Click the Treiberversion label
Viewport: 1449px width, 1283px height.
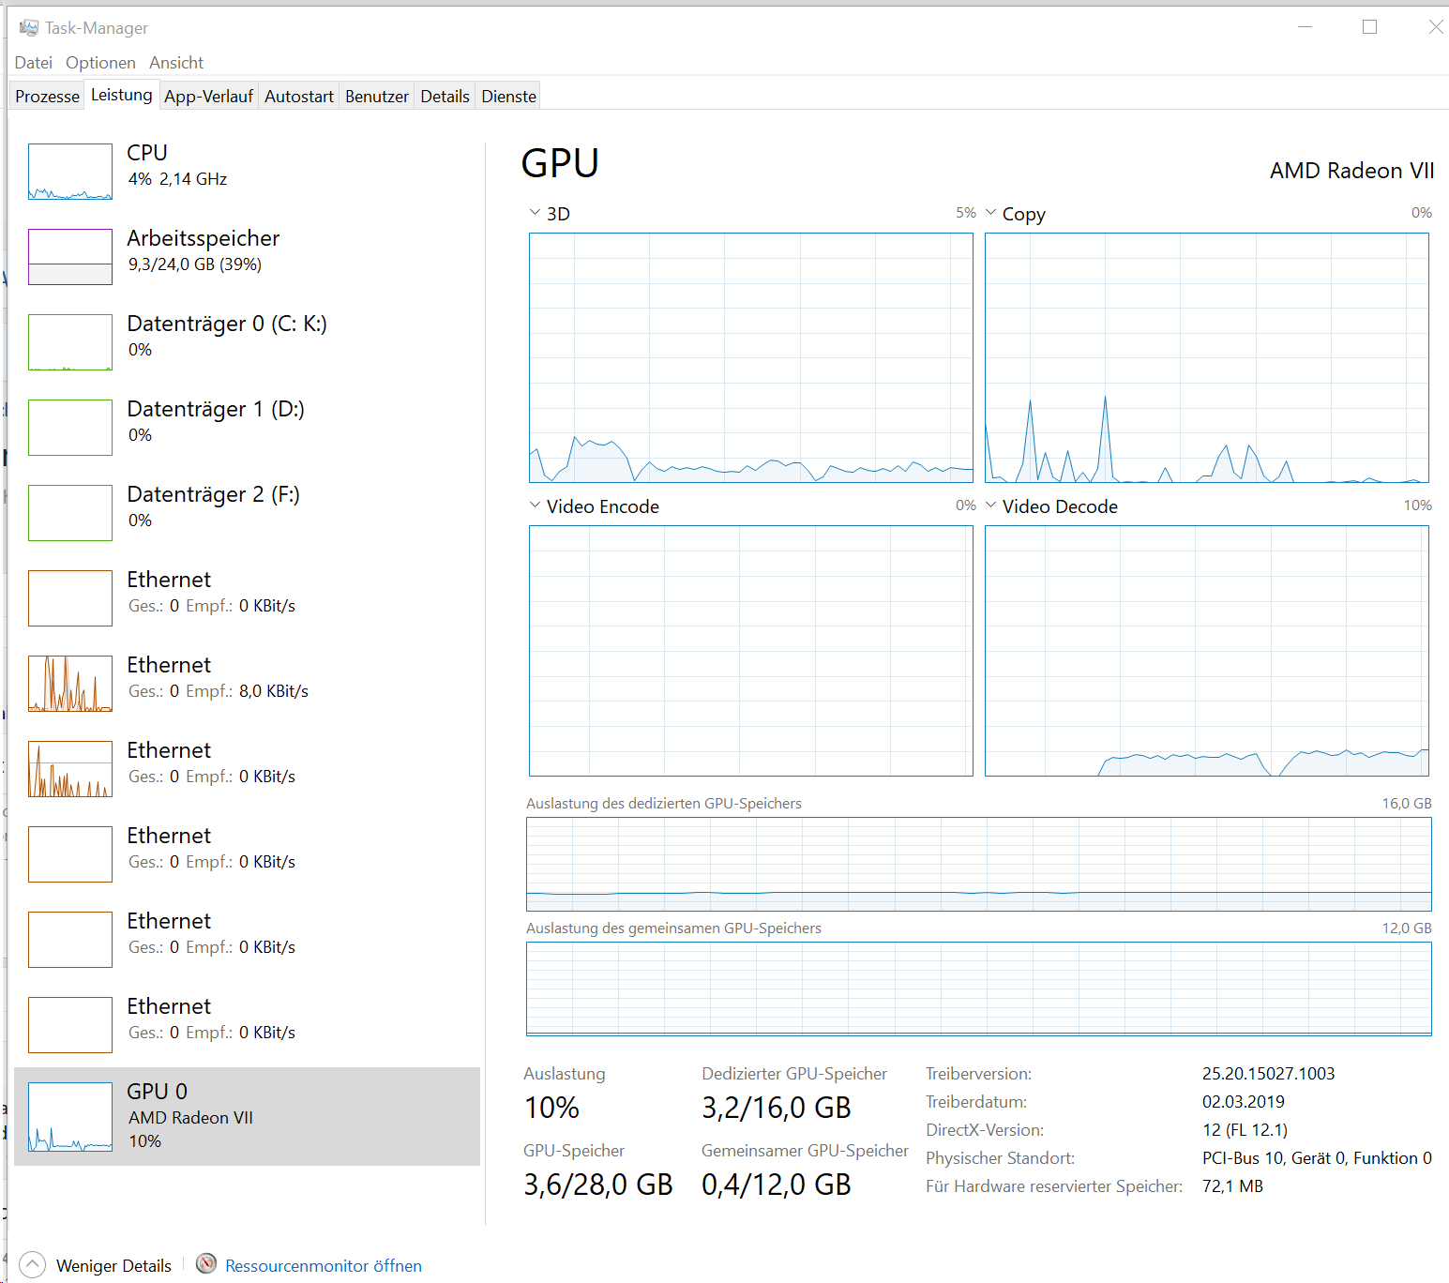point(978,1074)
